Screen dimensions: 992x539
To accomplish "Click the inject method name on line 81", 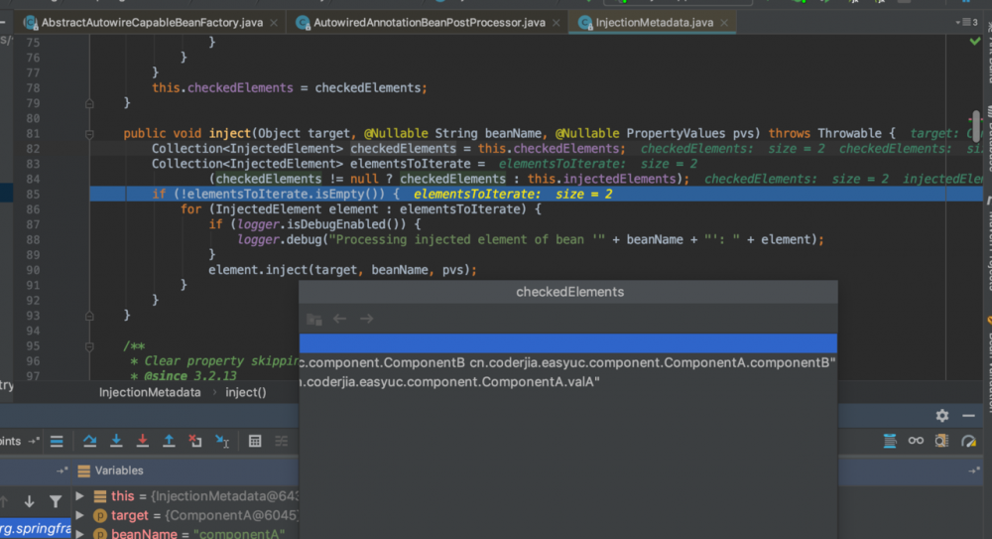I will pos(230,134).
